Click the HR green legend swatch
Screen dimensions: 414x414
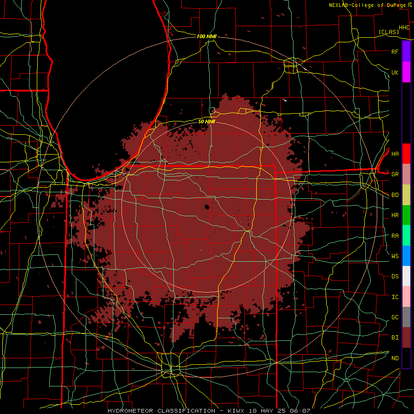406,215
